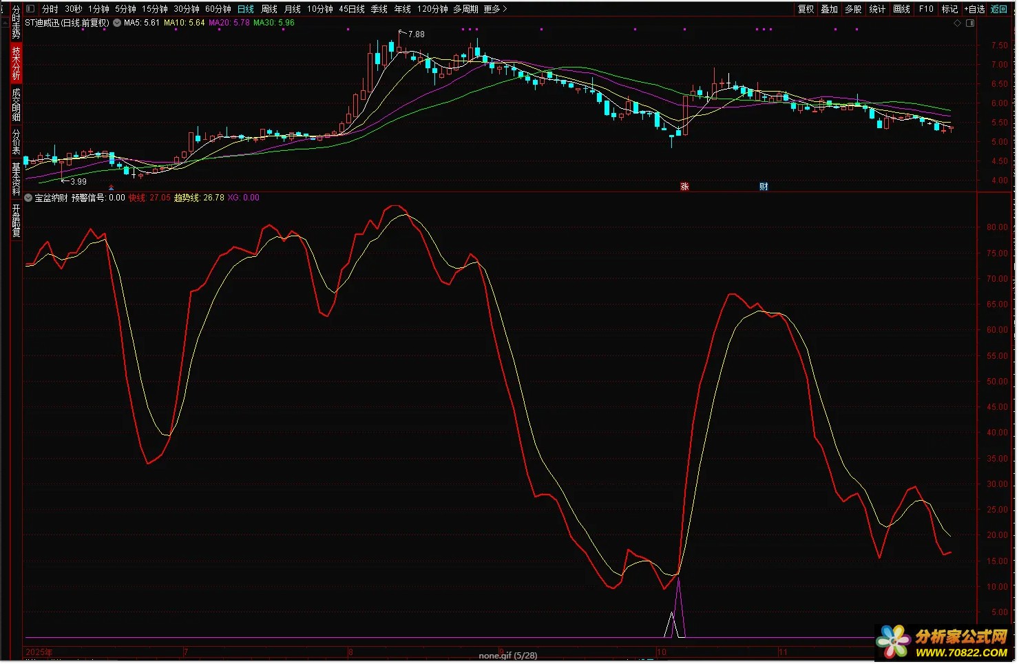
Task: Toggle 复权 price adjustment
Action: click(x=806, y=9)
